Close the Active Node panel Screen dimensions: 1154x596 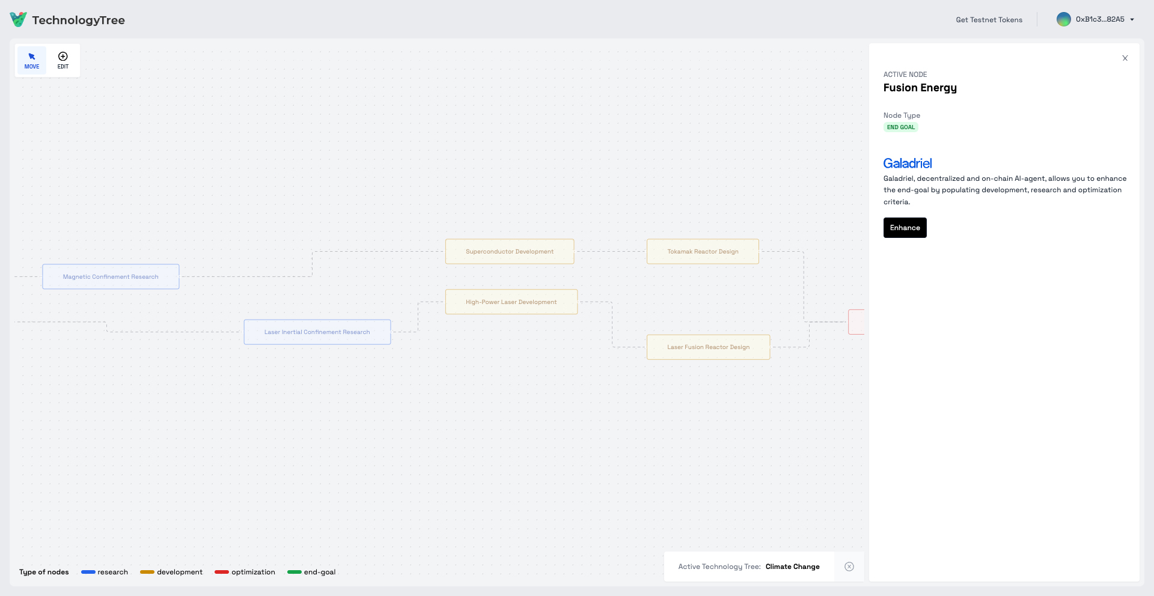[1125, 58]
